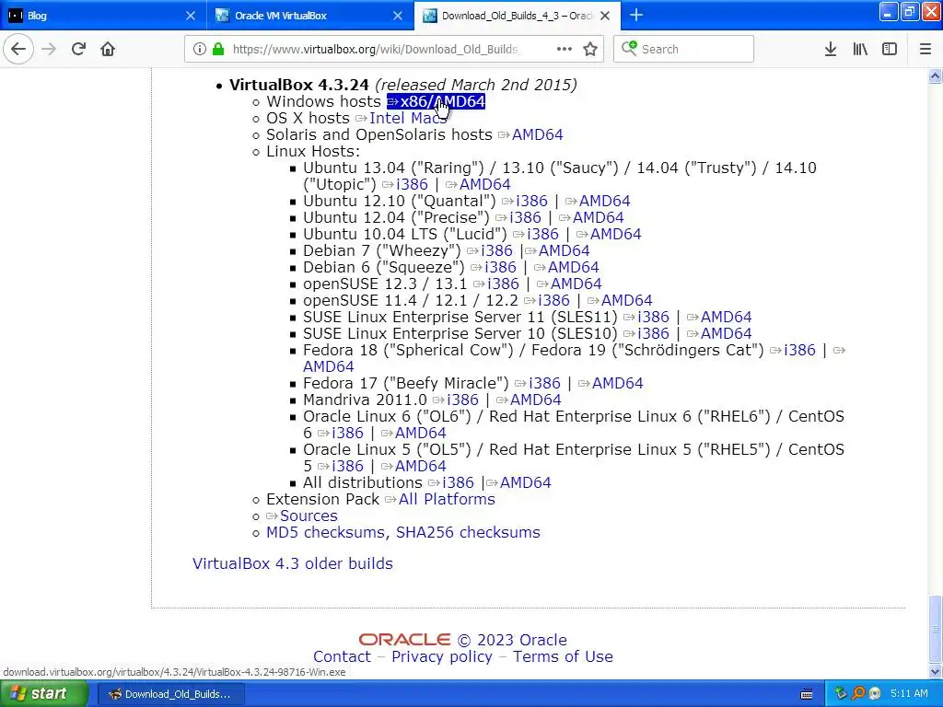943x707 pixels.
Task: Open SHA256 checksums link
Action: [x=468, y=533]
